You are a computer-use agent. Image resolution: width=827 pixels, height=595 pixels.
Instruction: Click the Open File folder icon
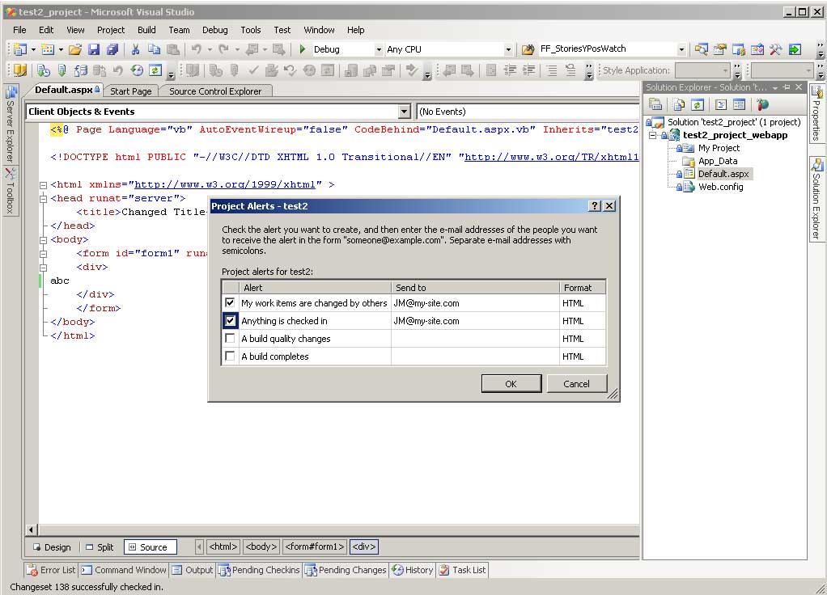coord(75,49)
